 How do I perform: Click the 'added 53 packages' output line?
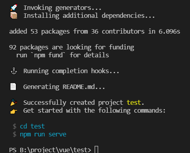(x=95, y=32)
